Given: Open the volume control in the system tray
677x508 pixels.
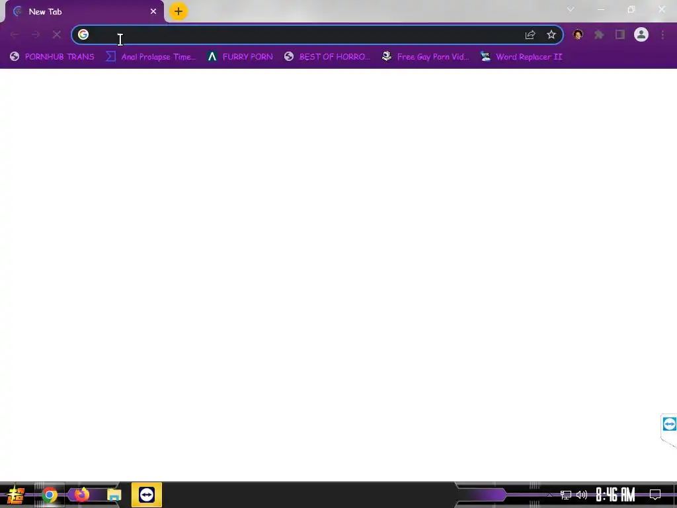Looking at the screenshot, I should [582, 495].
